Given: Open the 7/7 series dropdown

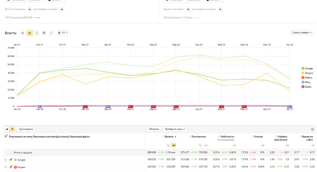Looking at the screenshot, I should pos(63,33).
